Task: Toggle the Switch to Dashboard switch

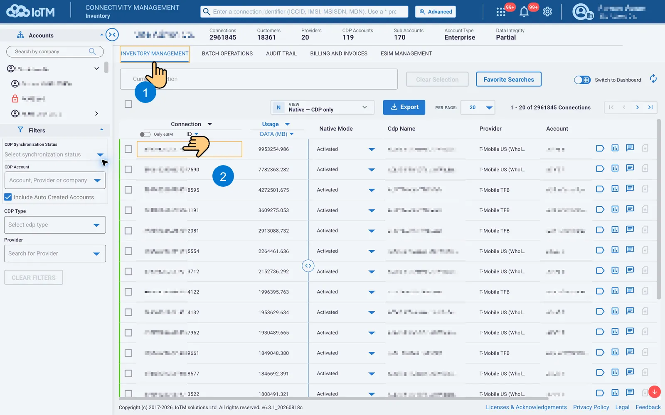Action: point(582,80)
